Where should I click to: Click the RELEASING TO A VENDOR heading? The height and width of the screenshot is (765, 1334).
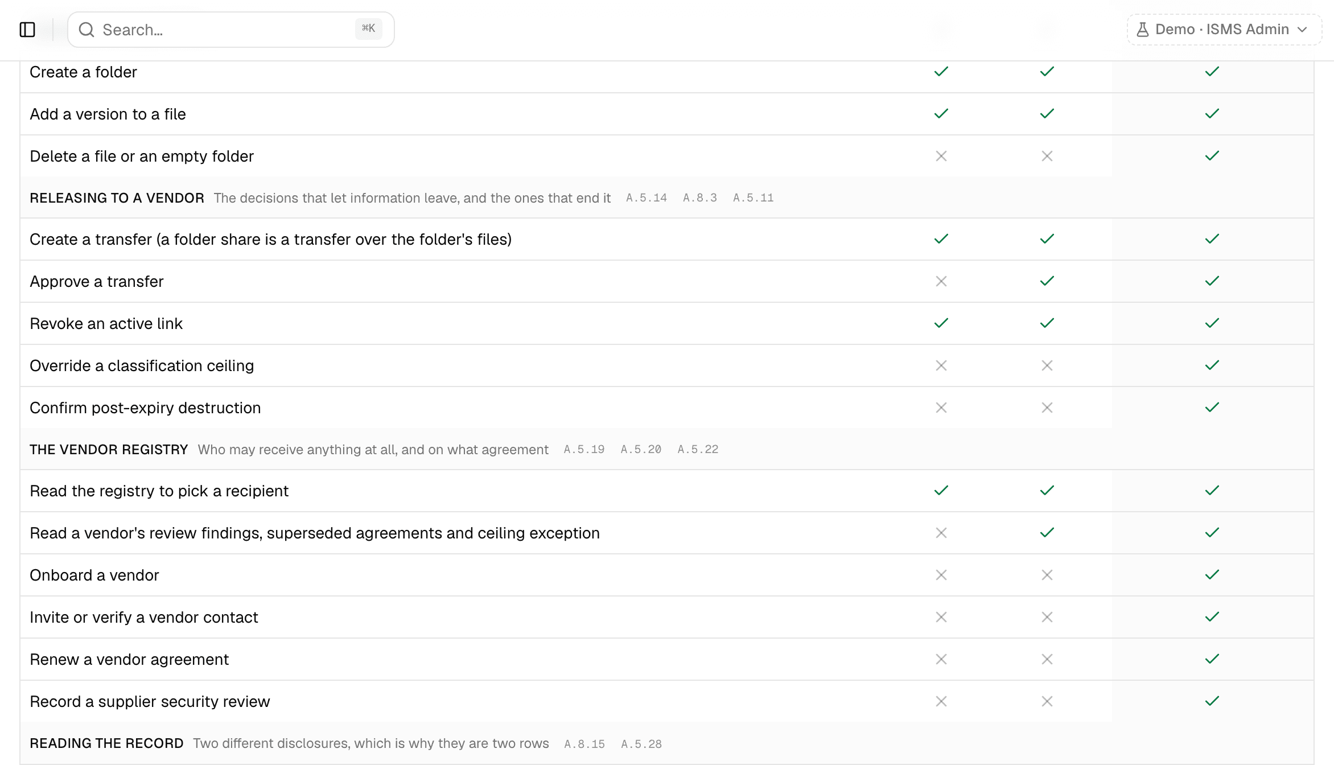pos(117,198)
